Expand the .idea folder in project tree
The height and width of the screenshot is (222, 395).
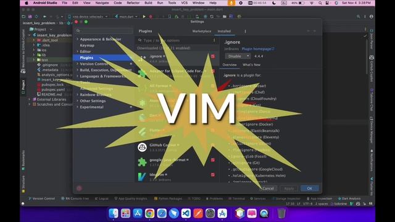(x=34, y=45)
